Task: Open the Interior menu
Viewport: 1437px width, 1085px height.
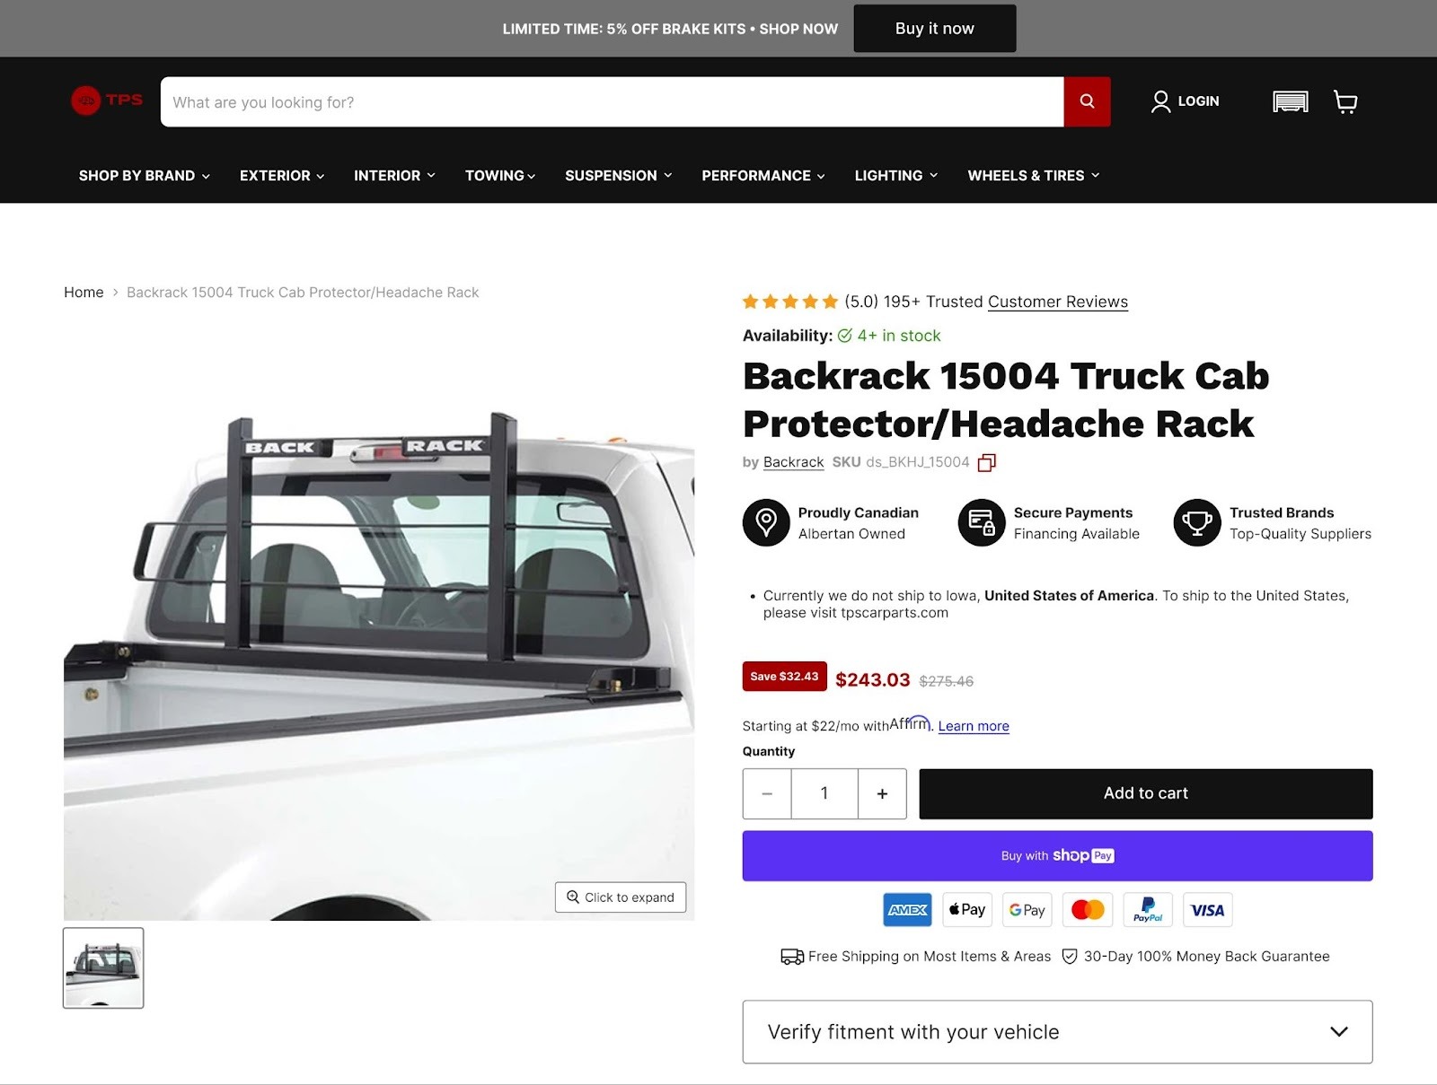Action: tap(394, 176)
